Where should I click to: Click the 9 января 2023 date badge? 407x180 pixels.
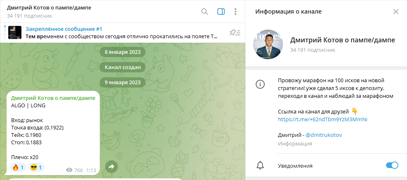pos(122,83)
